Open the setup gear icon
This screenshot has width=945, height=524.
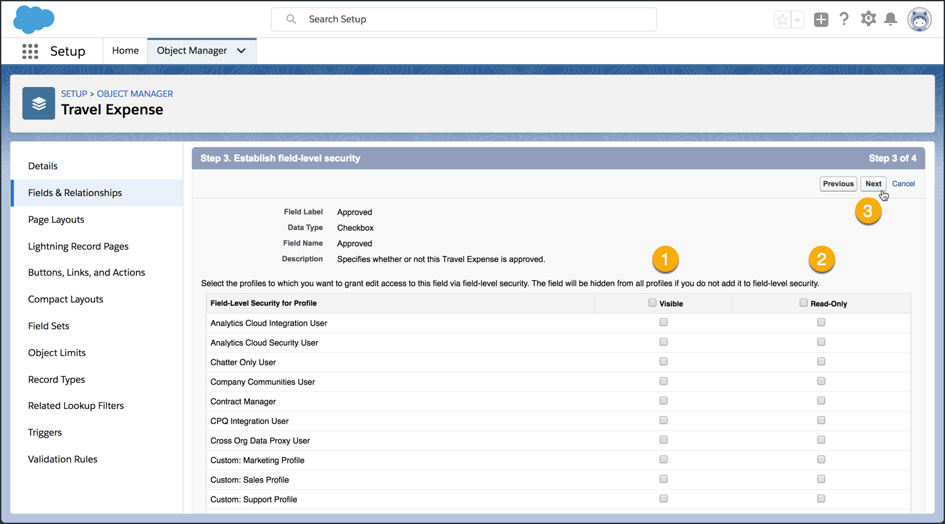tap(868, 19)
